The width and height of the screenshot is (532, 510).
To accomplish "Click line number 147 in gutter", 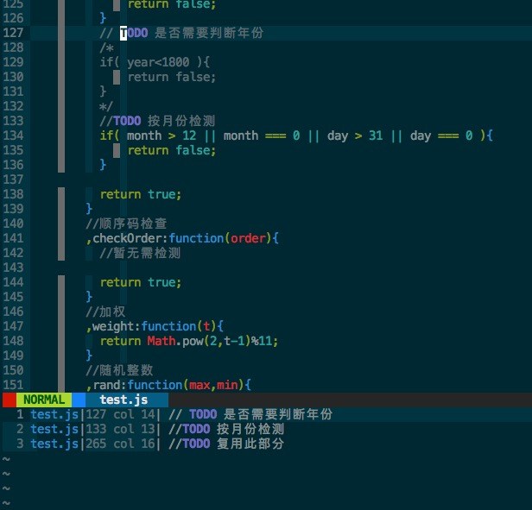I will [13, 326].
